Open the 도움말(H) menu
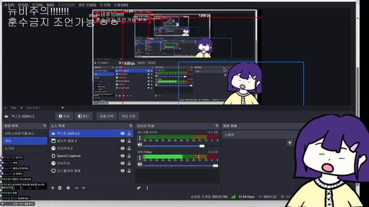This screenshot has height=207, width=369. 121,5
